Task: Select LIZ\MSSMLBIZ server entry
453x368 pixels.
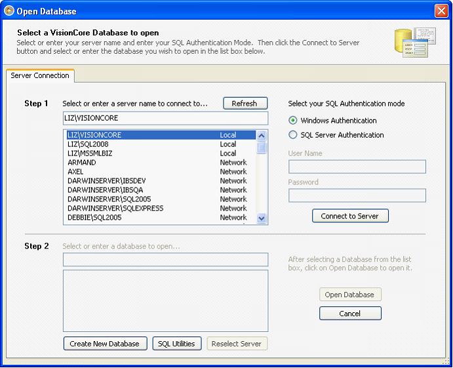Action: click(161, 153)
